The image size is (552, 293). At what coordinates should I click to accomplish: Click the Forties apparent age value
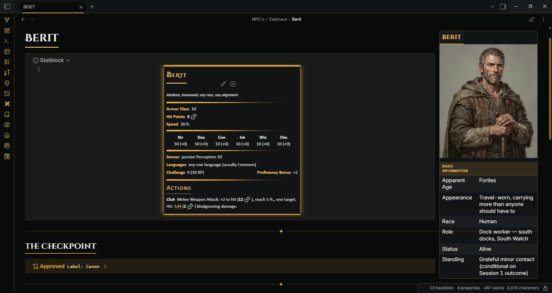click(487, 180)
